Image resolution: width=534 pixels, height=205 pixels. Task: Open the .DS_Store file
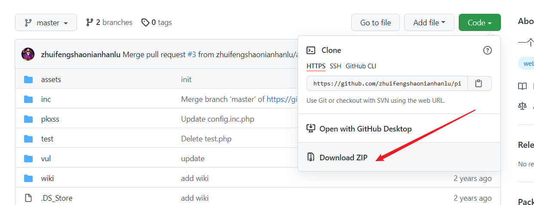point(57,198)
